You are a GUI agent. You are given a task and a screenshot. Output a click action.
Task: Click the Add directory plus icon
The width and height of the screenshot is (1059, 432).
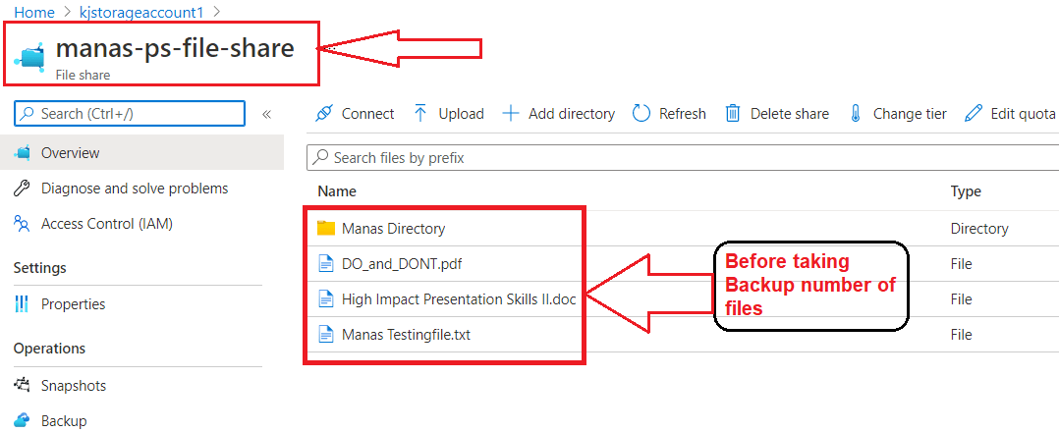pos(511,114)
